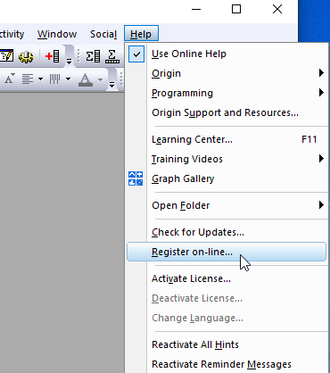Click the font color A icon

click(x=86, y=79)
